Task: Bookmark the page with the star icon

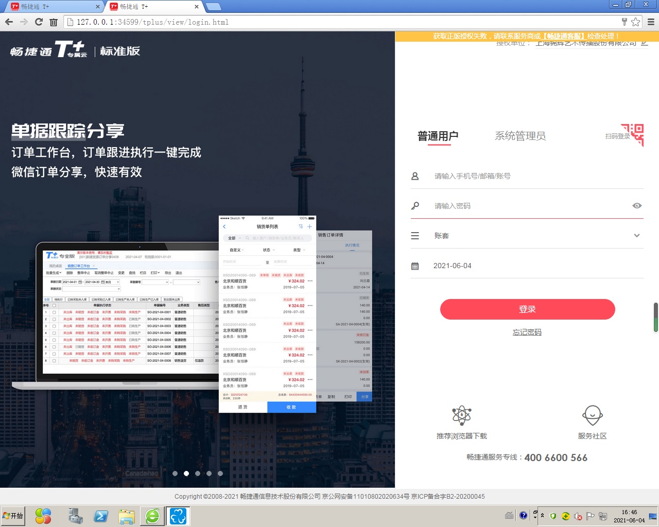Action: [636, 22]
